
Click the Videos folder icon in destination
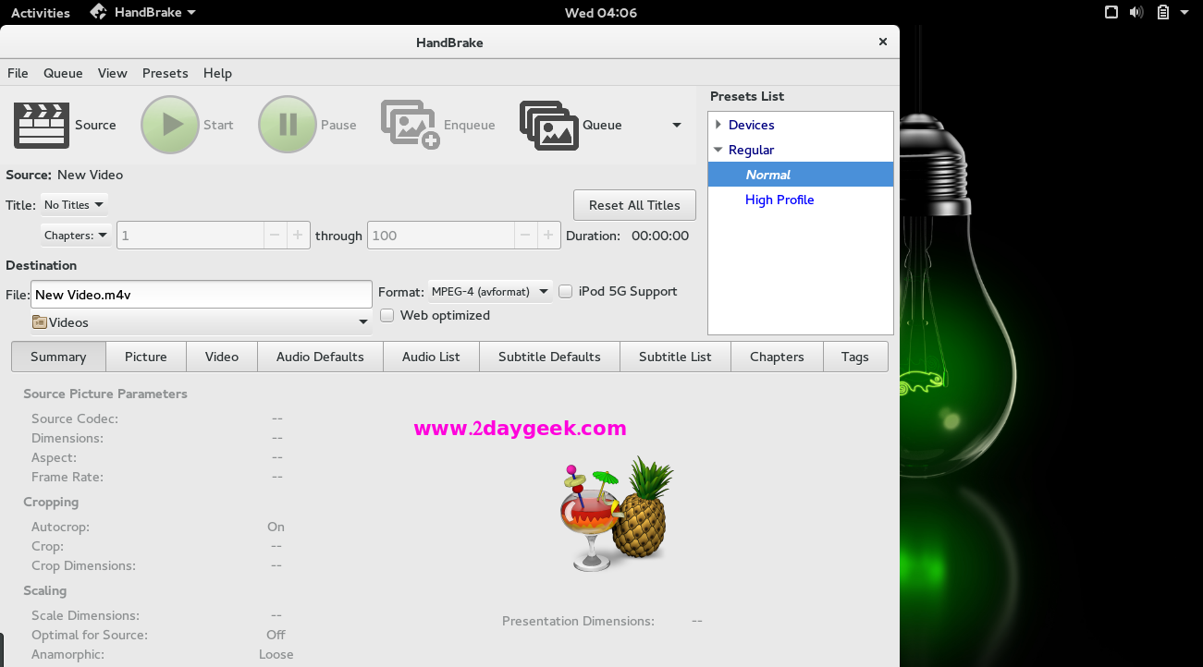(x=40, y=322)
